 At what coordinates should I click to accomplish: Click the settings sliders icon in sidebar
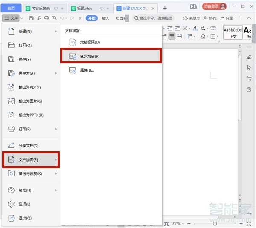(249, 78)
